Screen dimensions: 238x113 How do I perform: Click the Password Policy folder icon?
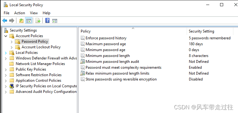coord(18,41)
